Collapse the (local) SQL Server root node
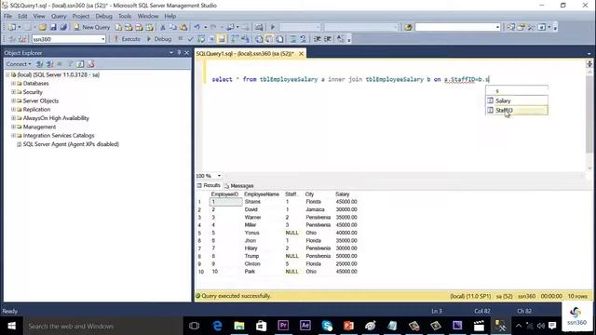This screenshot has width=596, height=335. click(7, 74)
